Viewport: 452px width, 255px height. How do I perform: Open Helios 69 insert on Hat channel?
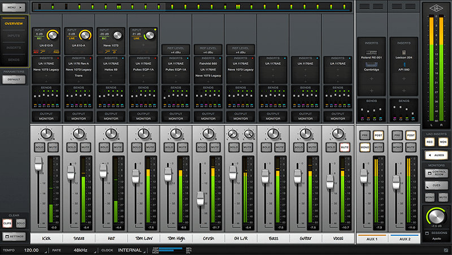(x=111, y=69)
